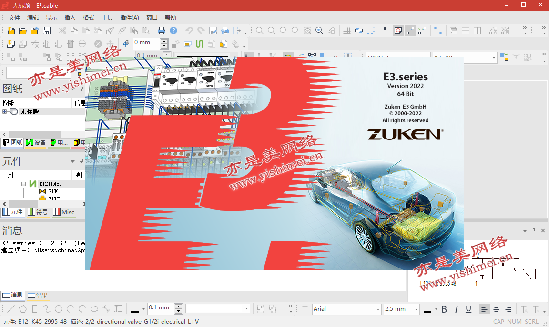Open the 元件 panel dropdown arrow
This screenshot has width=549, height=327.
(x=72, y=161)
